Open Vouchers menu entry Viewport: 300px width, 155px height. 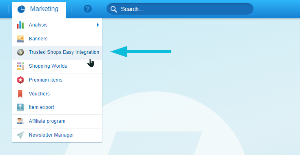(x=57, y=94)
